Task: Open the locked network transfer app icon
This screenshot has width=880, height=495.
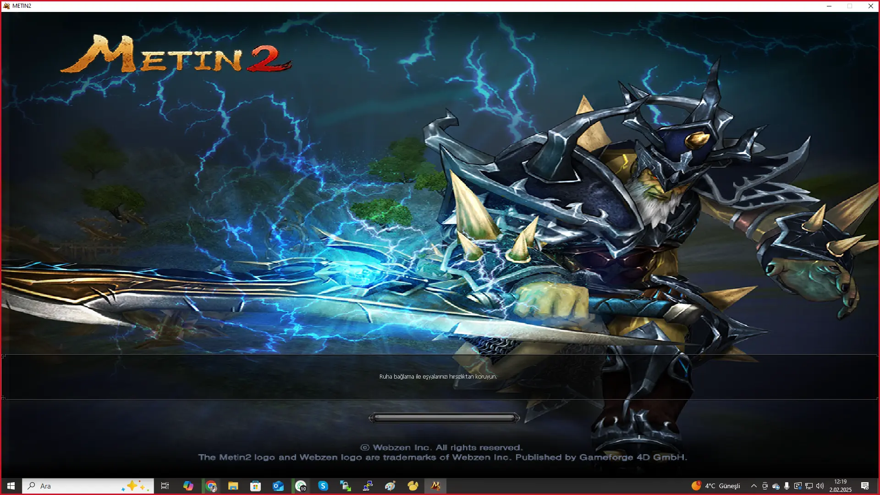Action: [346, 486]
